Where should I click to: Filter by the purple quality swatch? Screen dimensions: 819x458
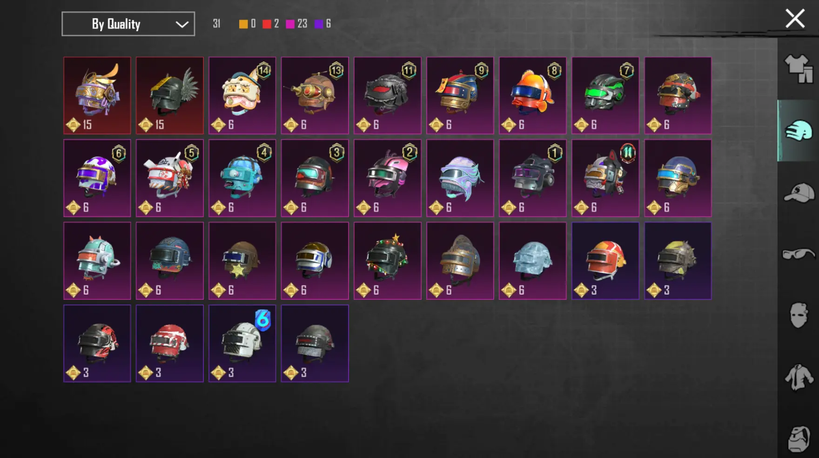319,24
